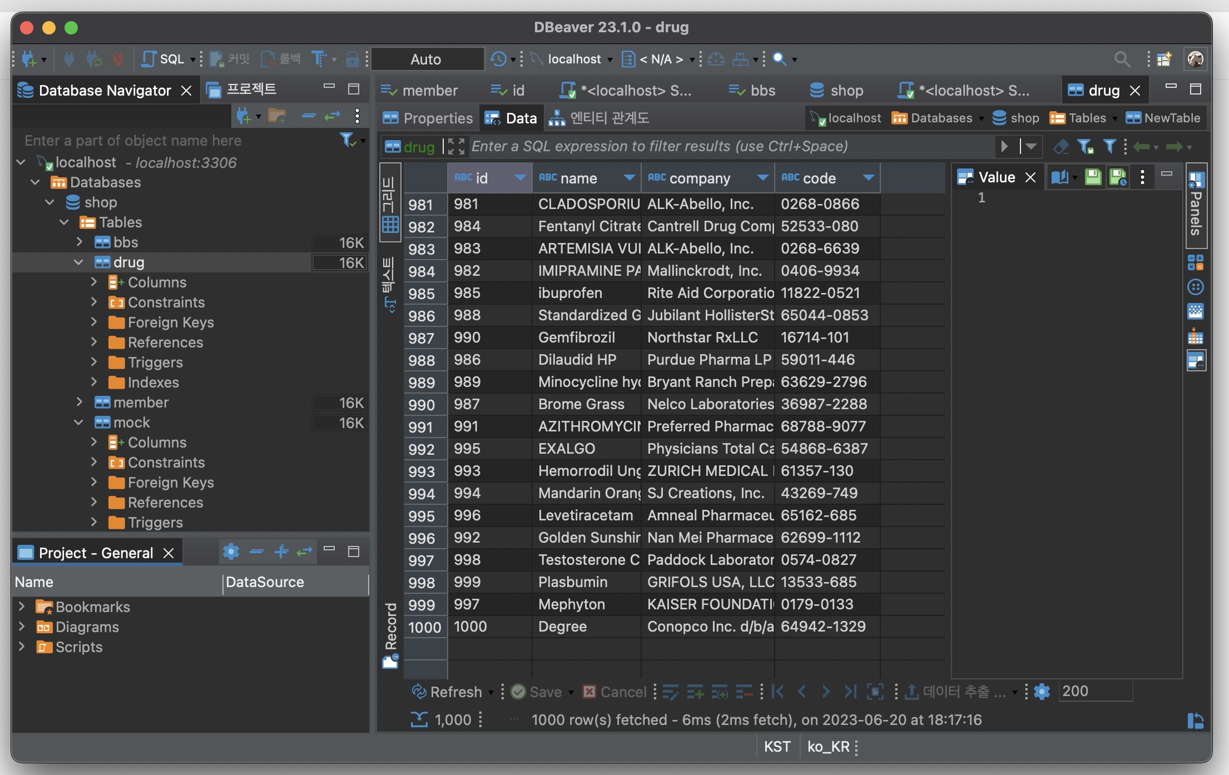
Task: Jump to the last page of results
Action: pyautogui.click(x=850, y=692)
